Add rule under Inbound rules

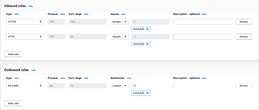click(x=13, y=54)
